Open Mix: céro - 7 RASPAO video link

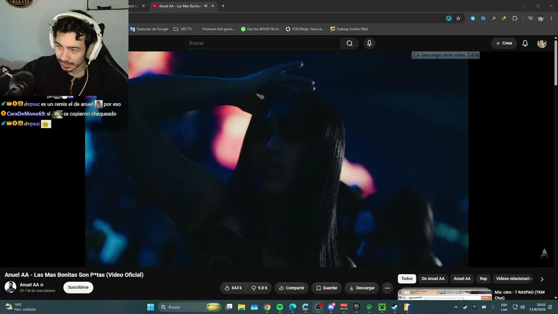click(x=520, y=295)
